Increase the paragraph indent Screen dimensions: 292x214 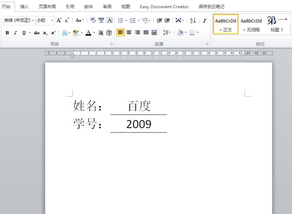[167, 20]
